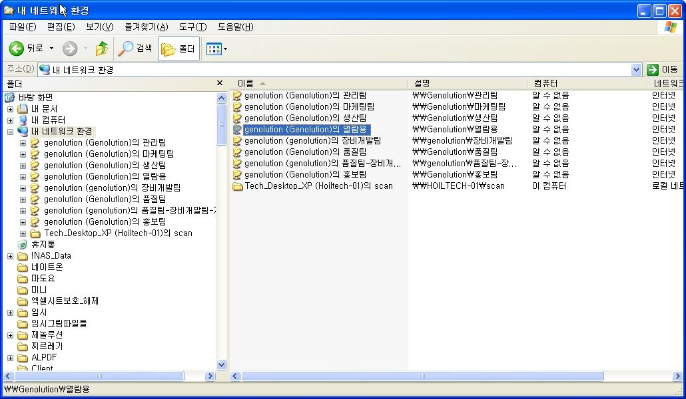The width and height of the screenshot is (686, 399).
Task: Click folder tree scroll up arrow
Action: pyautogui.click(x=221, y=98)
